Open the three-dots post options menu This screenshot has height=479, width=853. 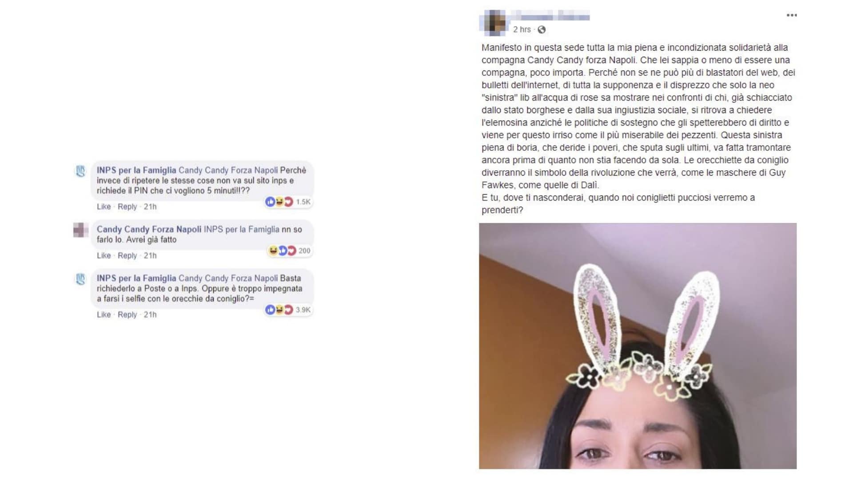(x=792, y=15)
